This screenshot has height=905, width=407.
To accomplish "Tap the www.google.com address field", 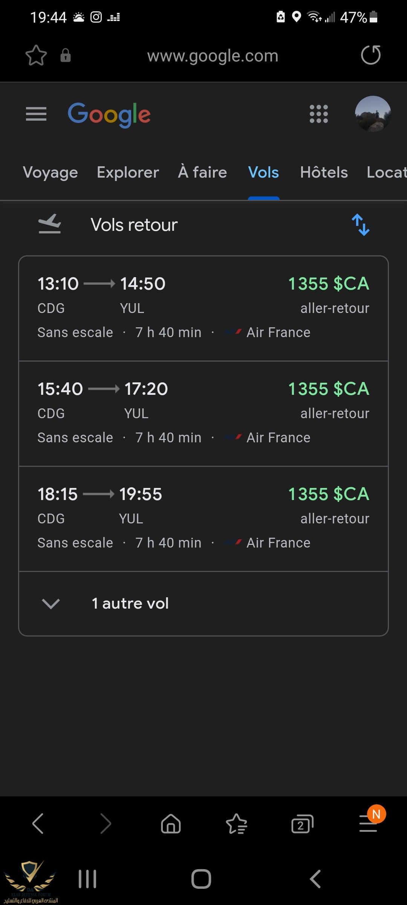I will [213, 56].
